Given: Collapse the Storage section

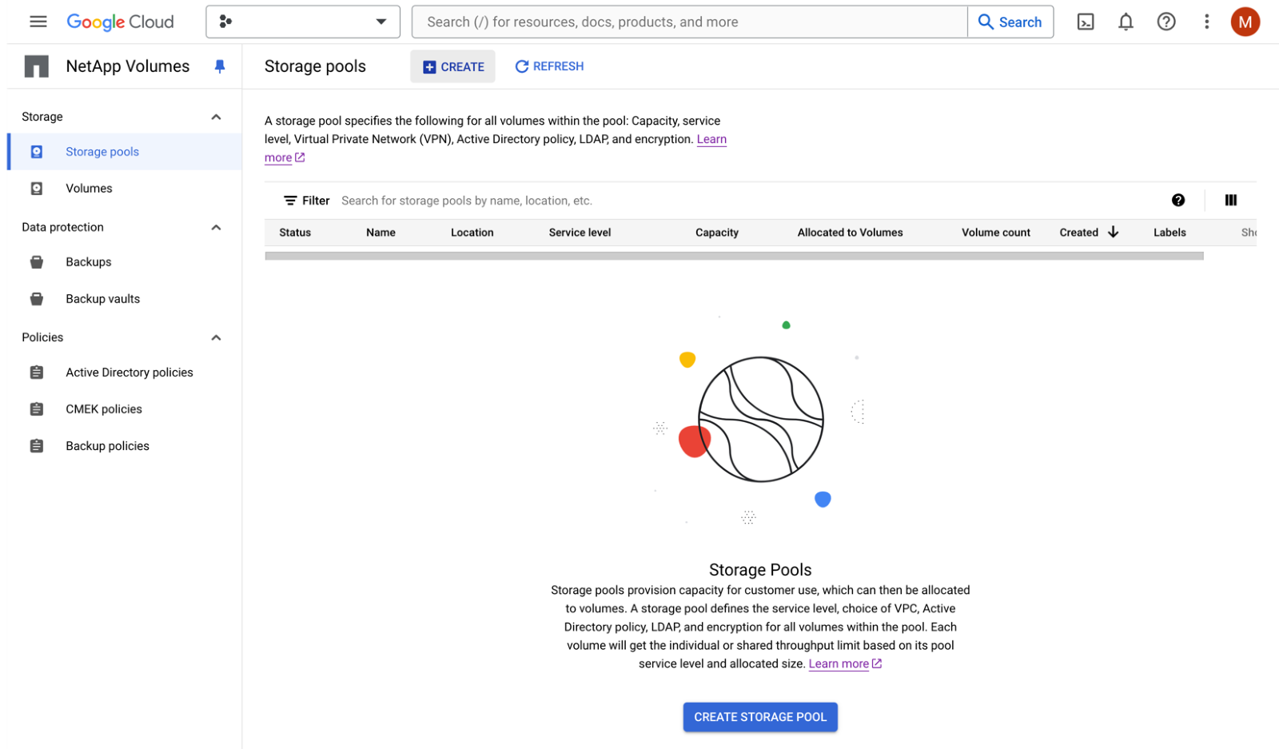Looking at the screenshot, I should click(216, 117).
